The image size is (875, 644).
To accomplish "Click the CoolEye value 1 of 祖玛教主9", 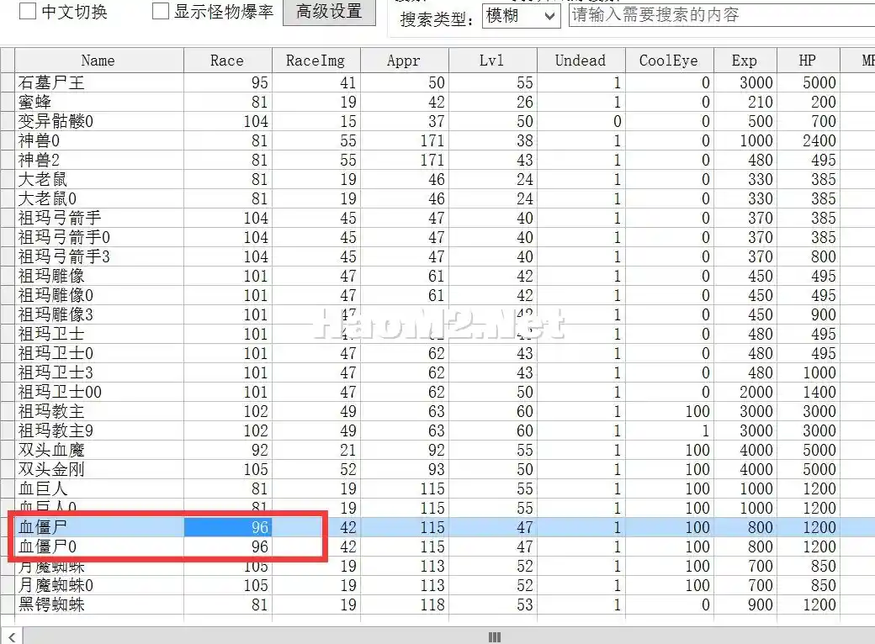I will click(x=669, y=430).
